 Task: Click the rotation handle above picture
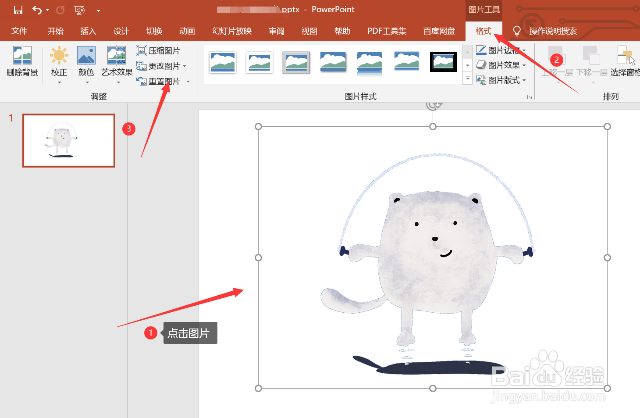coord(433,105)
